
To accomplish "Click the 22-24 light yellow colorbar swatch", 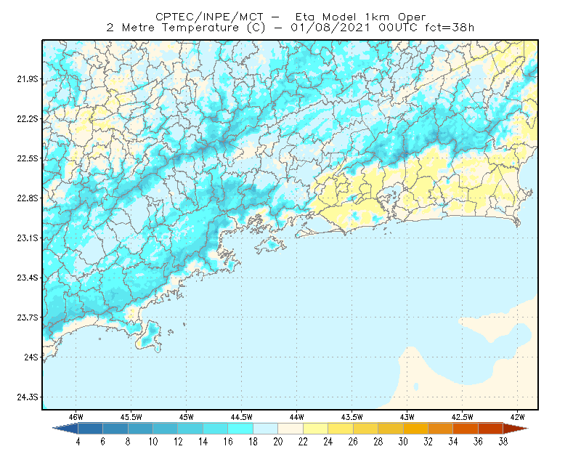I will pos(316,429).
